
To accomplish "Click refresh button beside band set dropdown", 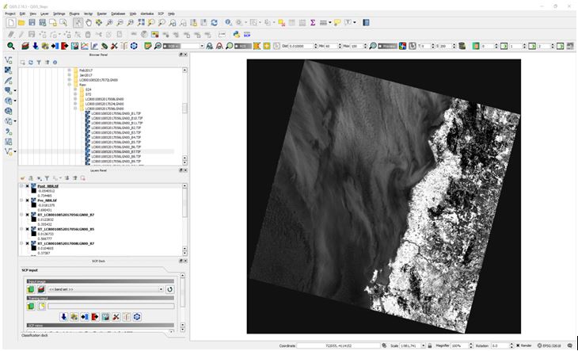I will click(x=169, y=289).
